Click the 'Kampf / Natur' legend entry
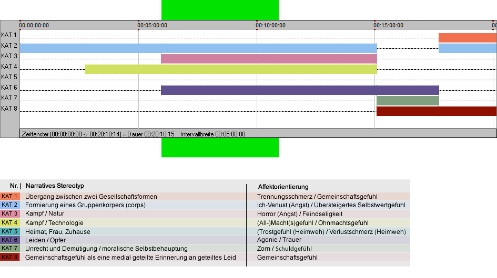Viewport: 497px width, 278px height. tap(45, 213)
